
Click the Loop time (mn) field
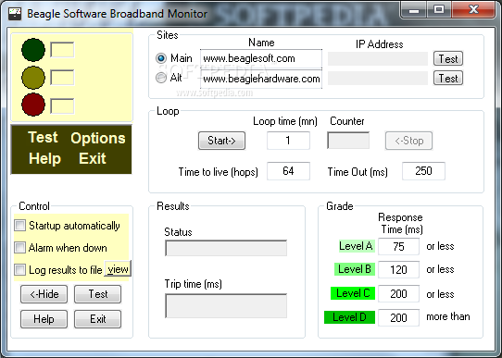pos(288,141)
